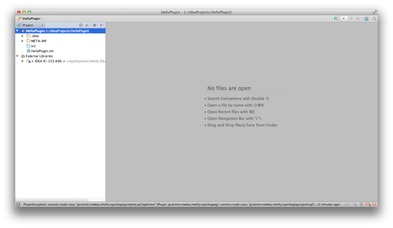Click the HelloPlugin.iml file icon

click(28, 51)
